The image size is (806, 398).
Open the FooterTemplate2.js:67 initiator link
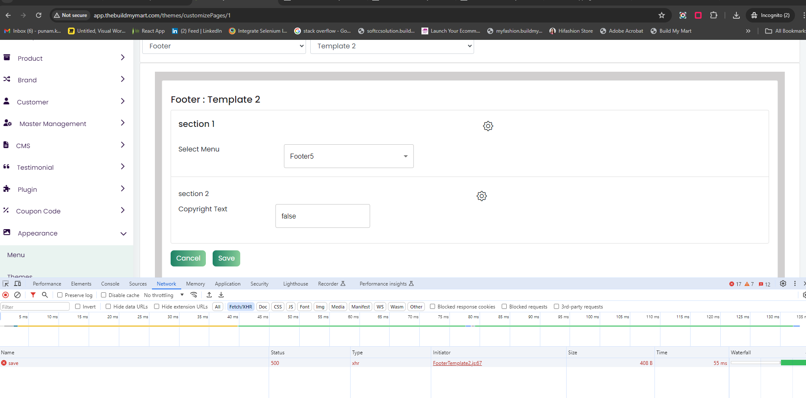(x=458, y=363)
